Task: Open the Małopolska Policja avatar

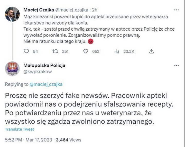Action: 12,69
